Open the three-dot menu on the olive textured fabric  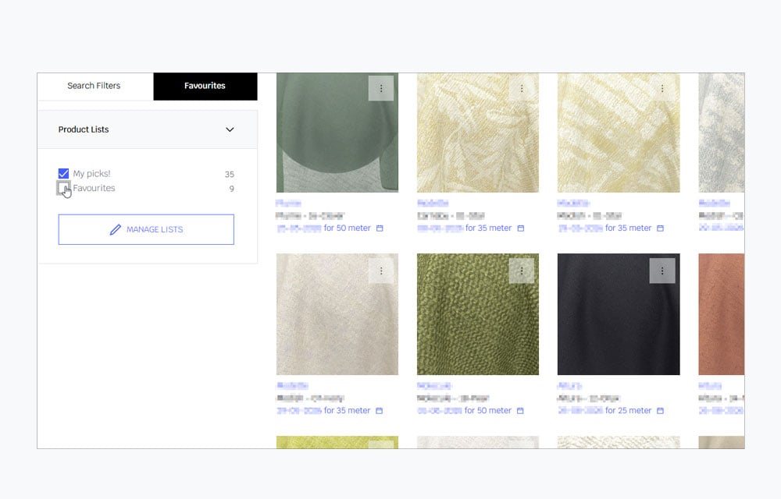pyautogui.click(x=522, y=271)
